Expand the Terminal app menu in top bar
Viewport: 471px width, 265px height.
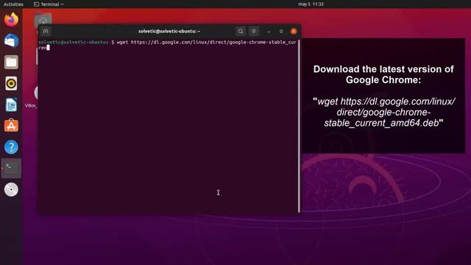point(49,4)
